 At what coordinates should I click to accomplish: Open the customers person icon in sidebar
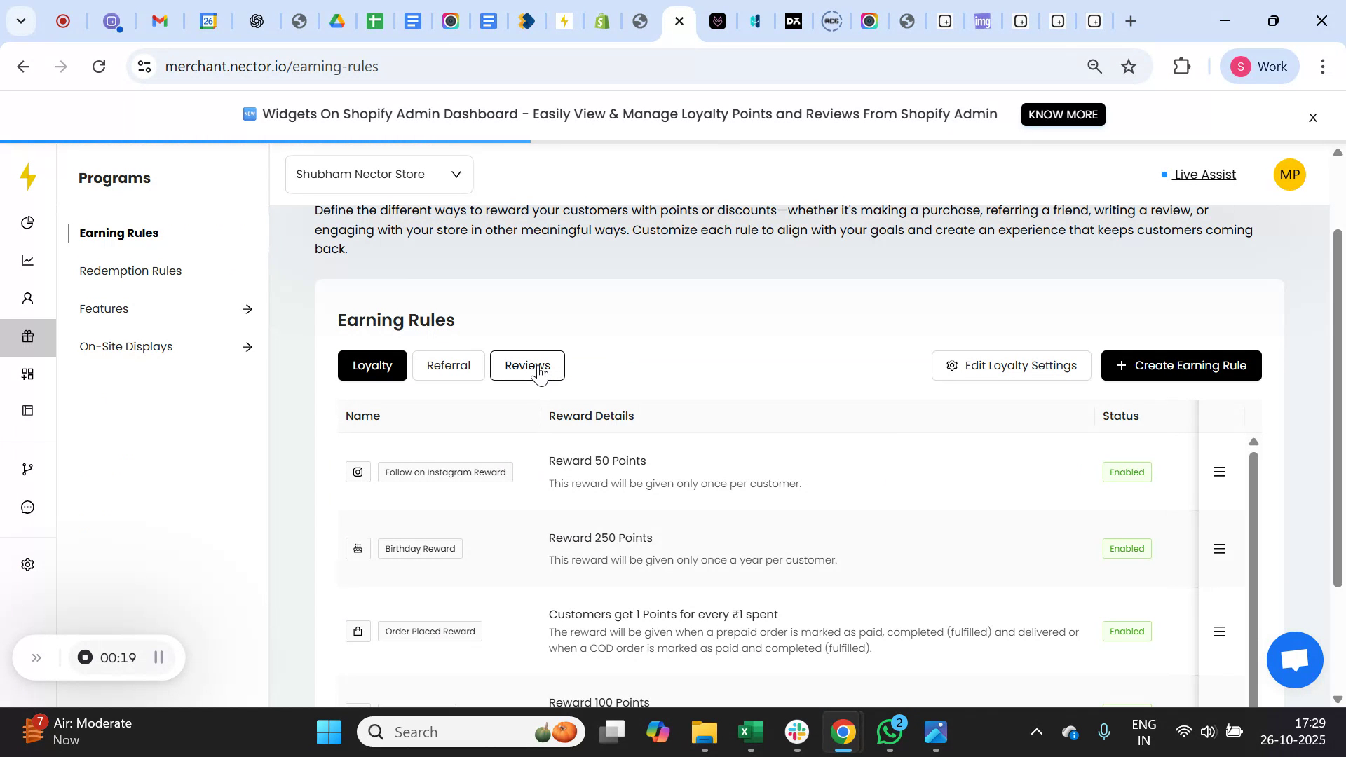28,298
